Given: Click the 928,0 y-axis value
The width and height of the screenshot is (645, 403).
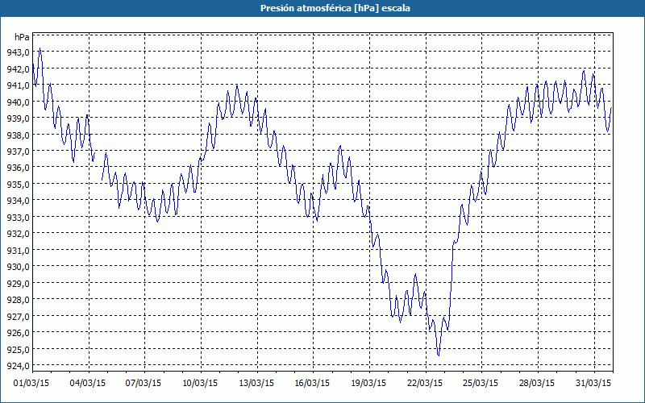Looking at the screenshot, I should 18,299.
